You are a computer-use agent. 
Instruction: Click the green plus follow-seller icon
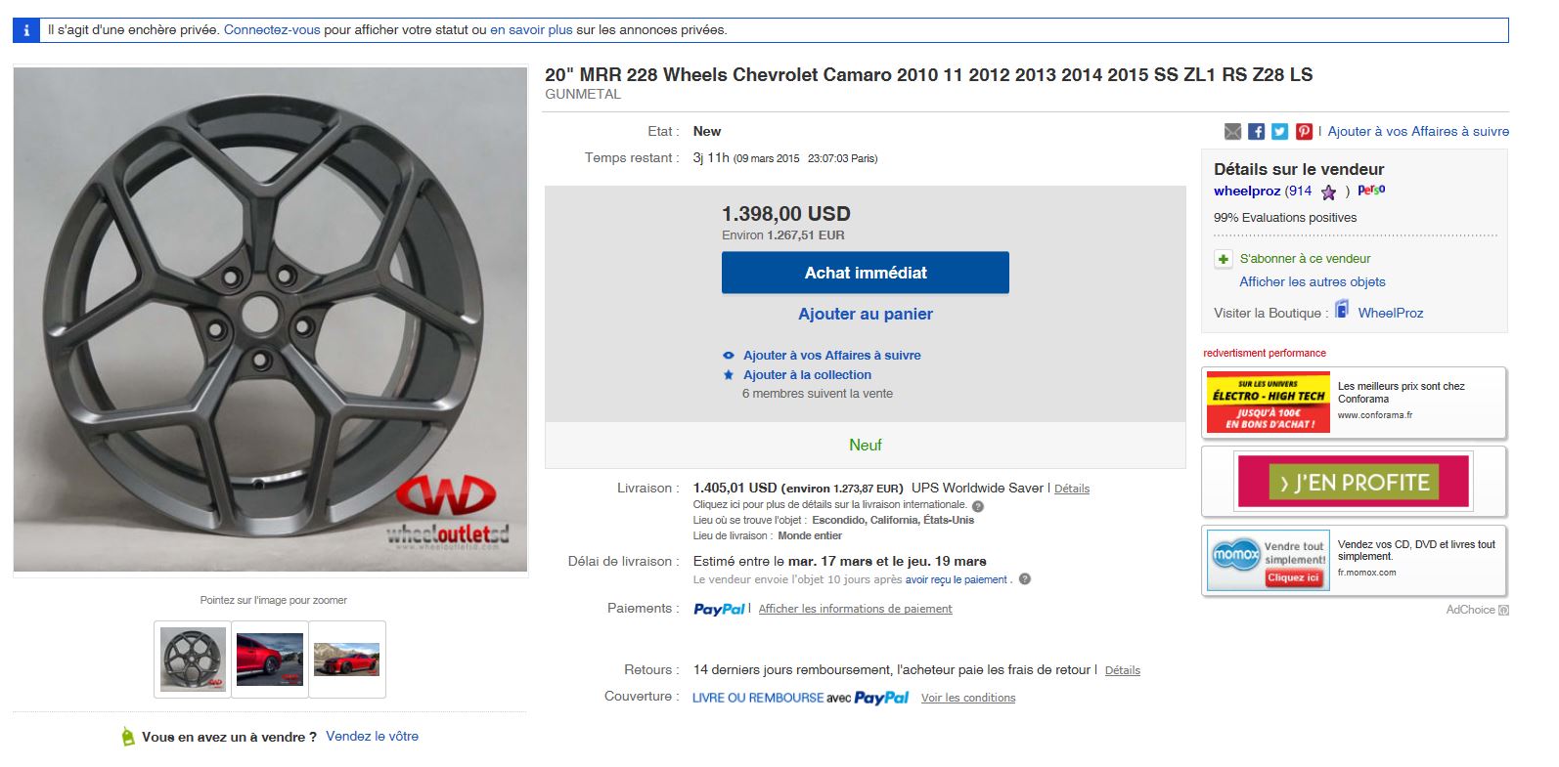[1223, 259]
